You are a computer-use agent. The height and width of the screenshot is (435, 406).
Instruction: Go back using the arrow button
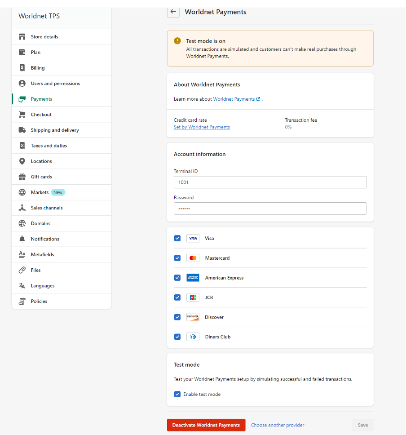(173, 12)
